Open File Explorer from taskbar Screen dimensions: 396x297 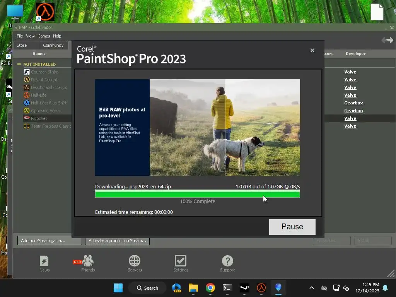coord(193,288)
